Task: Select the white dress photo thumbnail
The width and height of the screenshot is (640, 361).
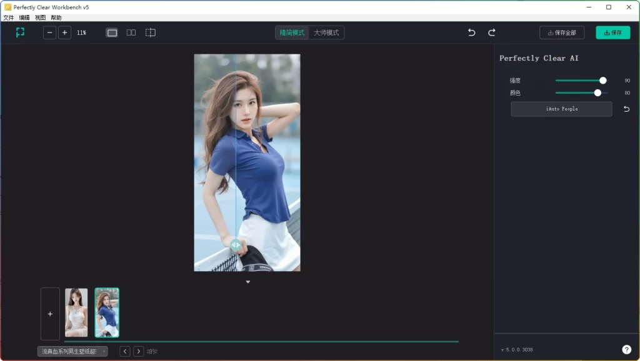Action: [76, 313]
